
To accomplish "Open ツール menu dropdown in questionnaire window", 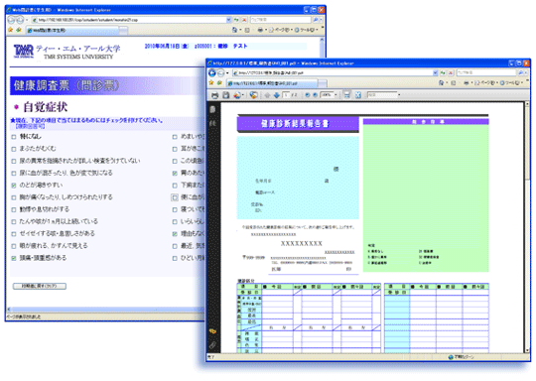I will pos(306,30).
